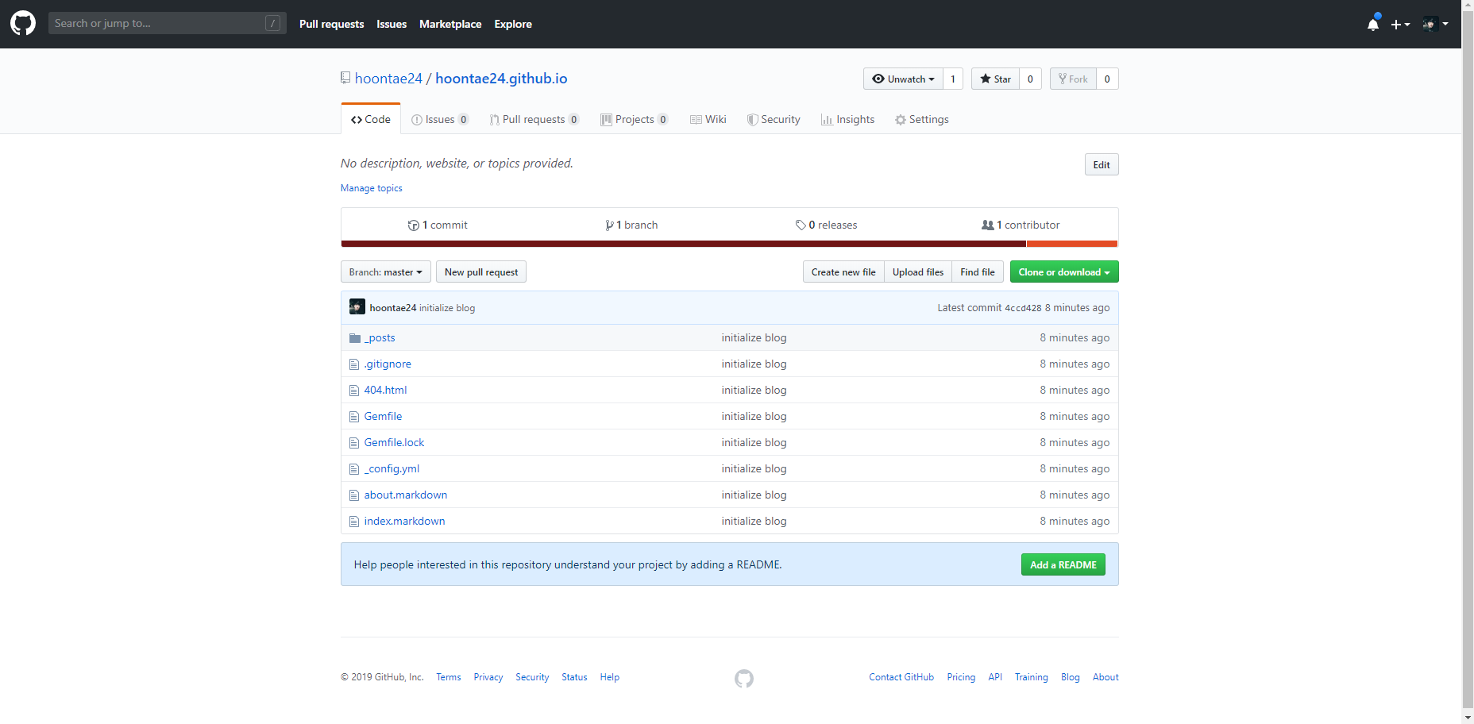This screenshot has height=724, width=1474.
Task: Click the slash shortcut icon in search
Action: pos(272,23)
